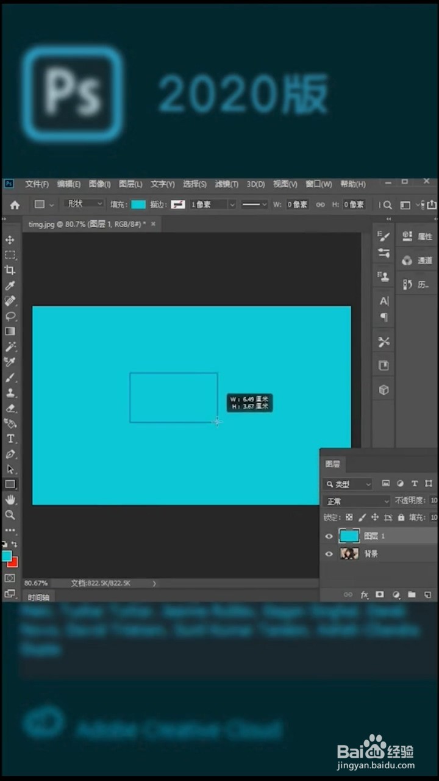The height and width of the screenshot is (781, 439).
Task: Select the Clone Stamp tool
Action: [10, 393]
